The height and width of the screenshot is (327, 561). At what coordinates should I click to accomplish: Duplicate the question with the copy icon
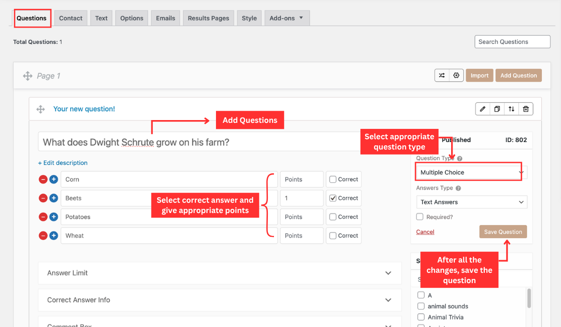click(497, 109)
